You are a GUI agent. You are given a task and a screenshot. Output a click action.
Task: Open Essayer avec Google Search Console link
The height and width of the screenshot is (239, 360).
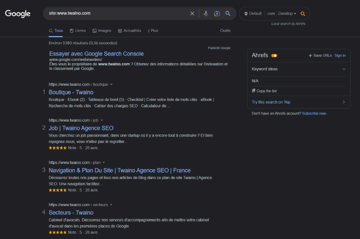(96, 54)
